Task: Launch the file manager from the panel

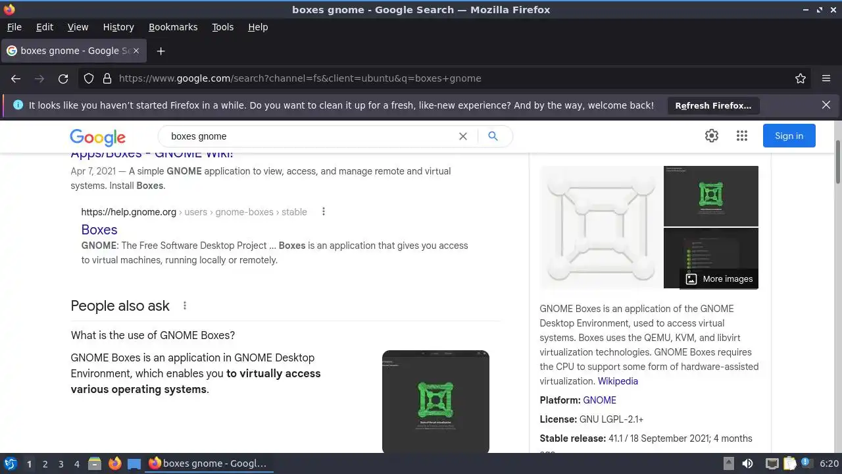Action: [95, 463]
